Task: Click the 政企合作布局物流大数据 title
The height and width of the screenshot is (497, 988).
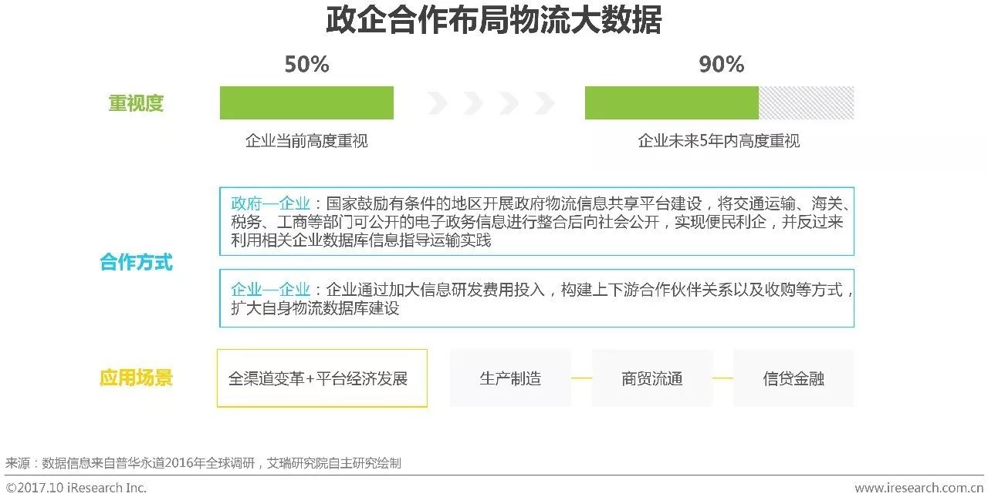Action: (493, 21)
